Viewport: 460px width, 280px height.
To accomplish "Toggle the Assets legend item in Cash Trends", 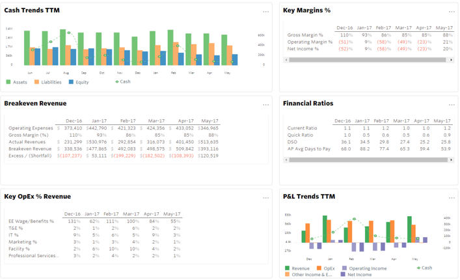I will 16,82.
